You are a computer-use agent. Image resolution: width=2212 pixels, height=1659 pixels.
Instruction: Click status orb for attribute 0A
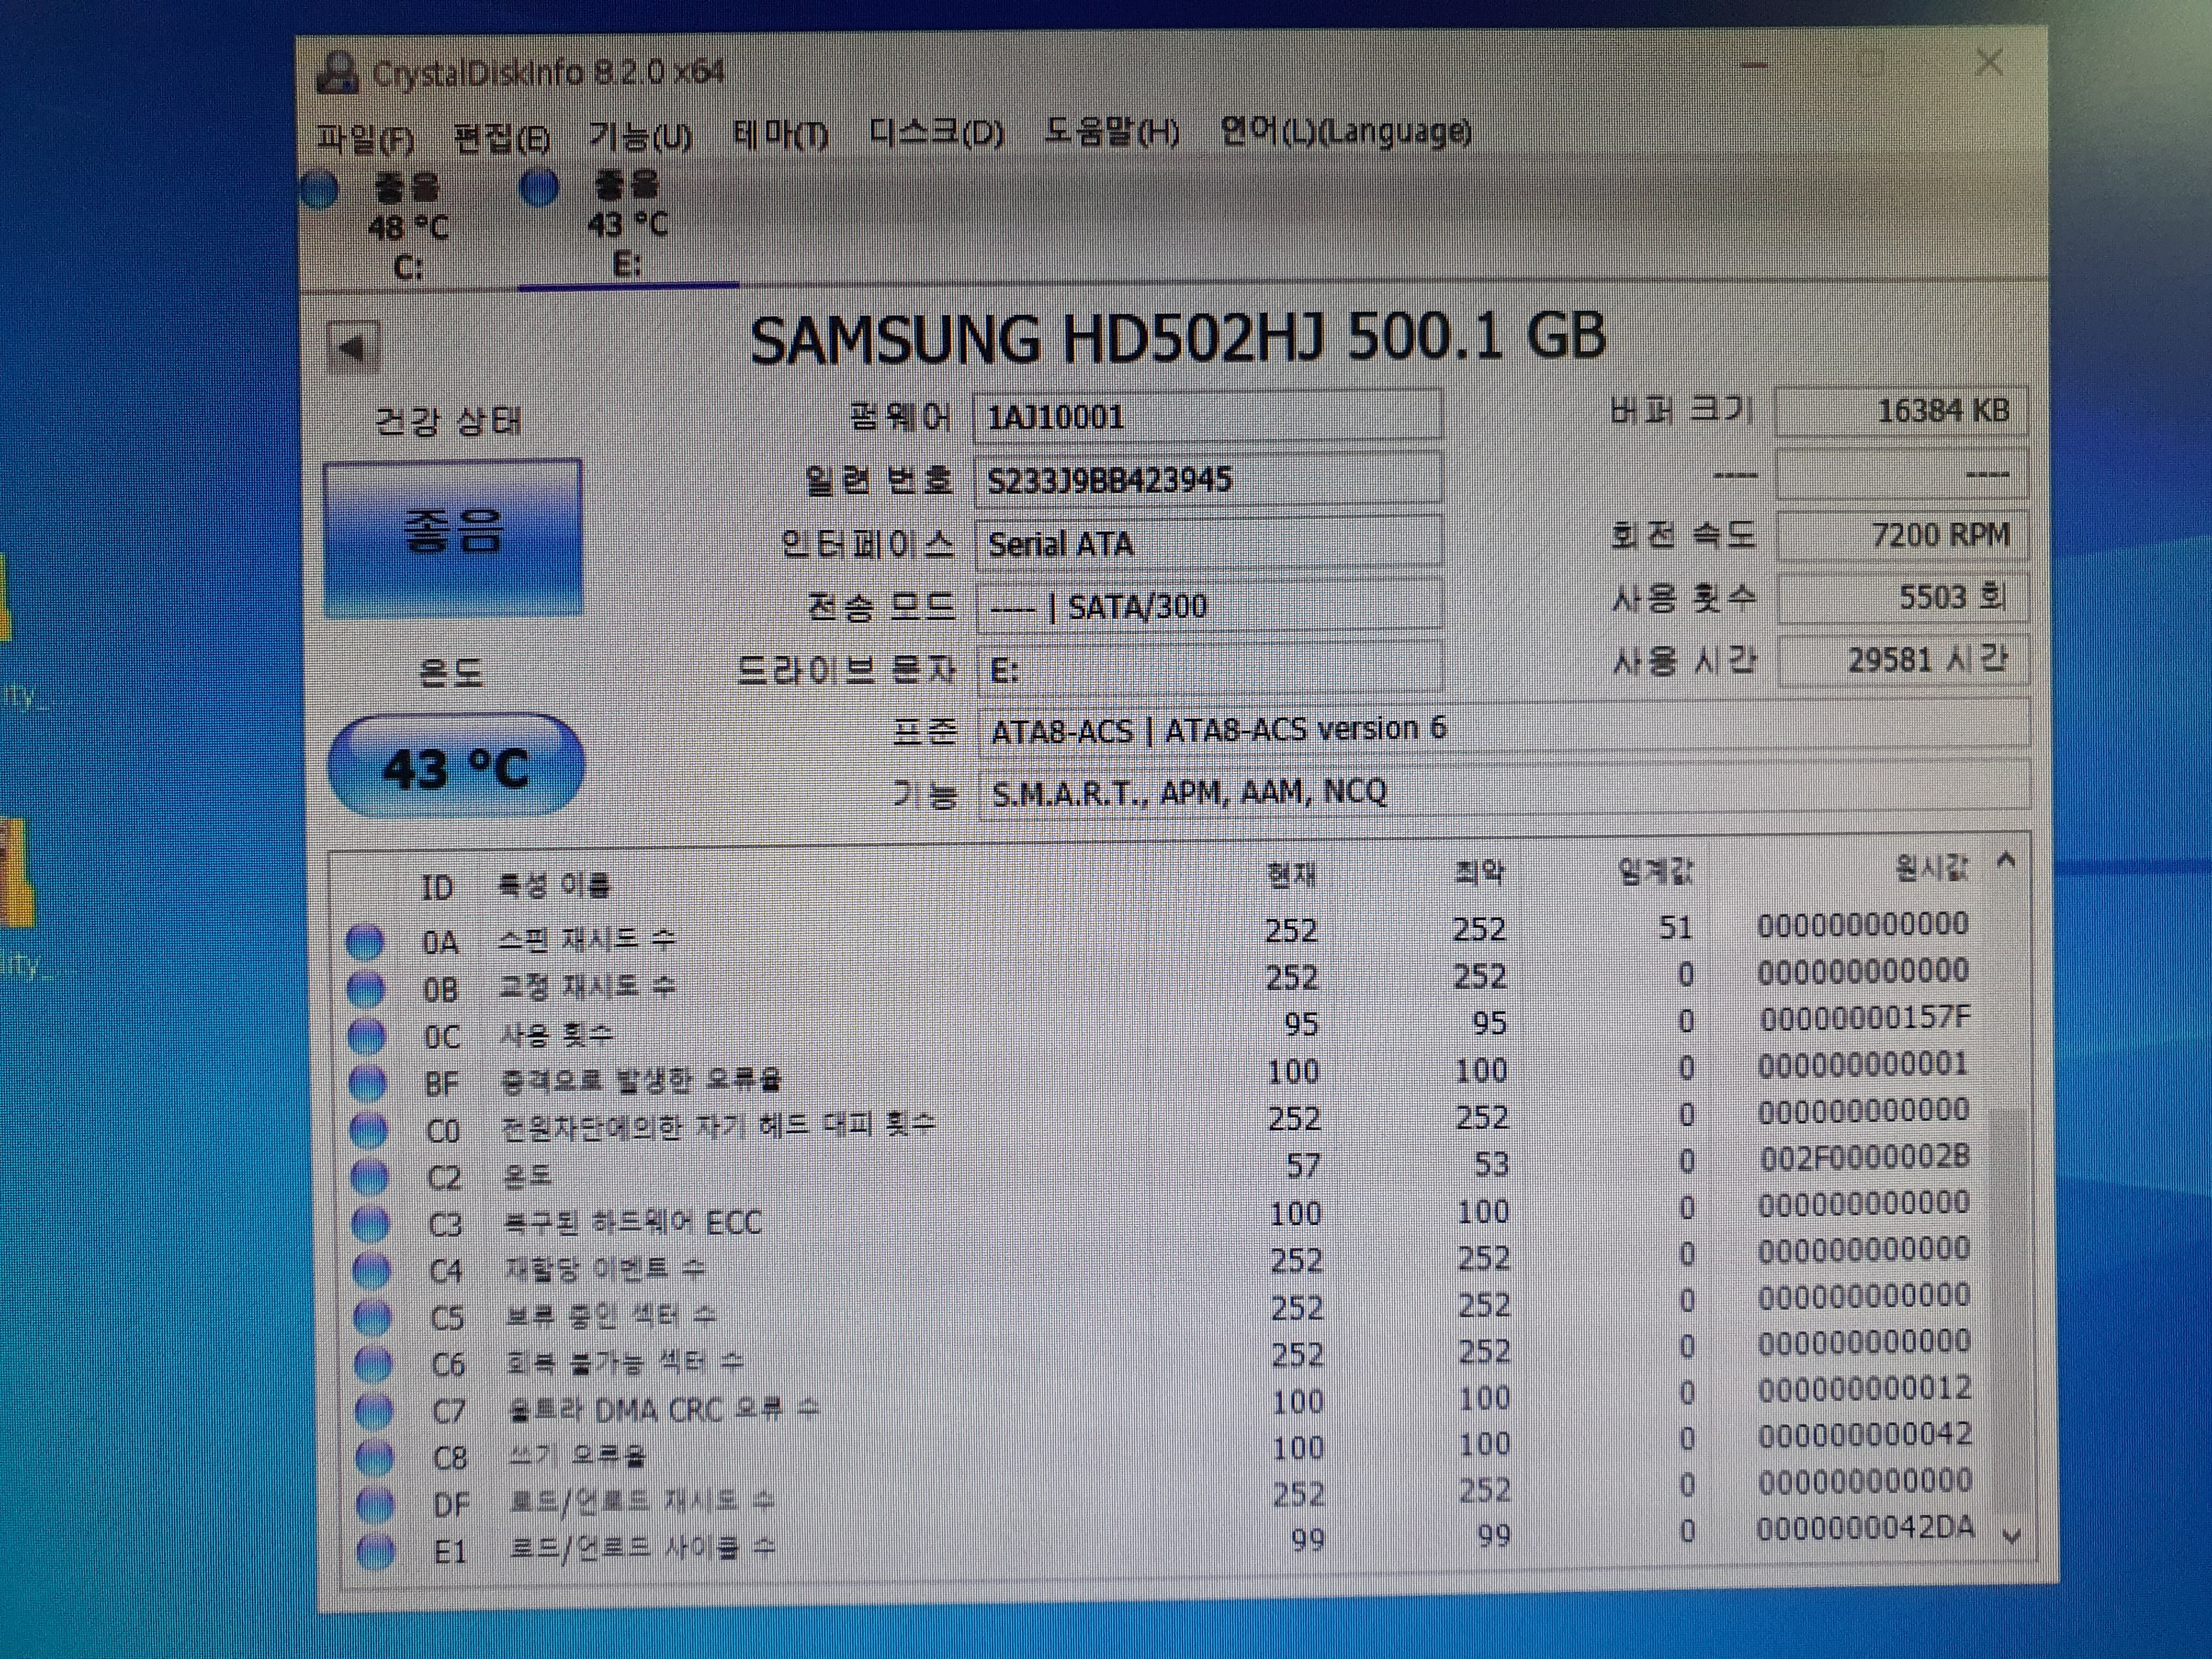pyautogui.click(x=364, y=941)
